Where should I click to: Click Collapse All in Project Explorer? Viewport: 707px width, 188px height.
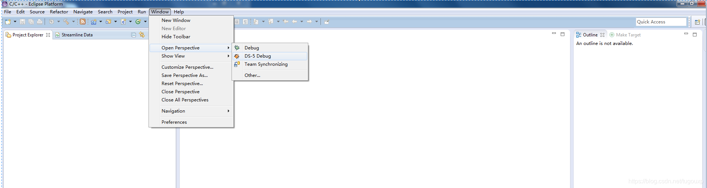click(x=134, y=35)
